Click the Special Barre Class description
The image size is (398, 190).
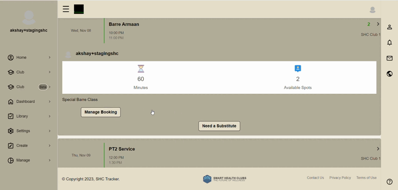click(x=80, y=100)
